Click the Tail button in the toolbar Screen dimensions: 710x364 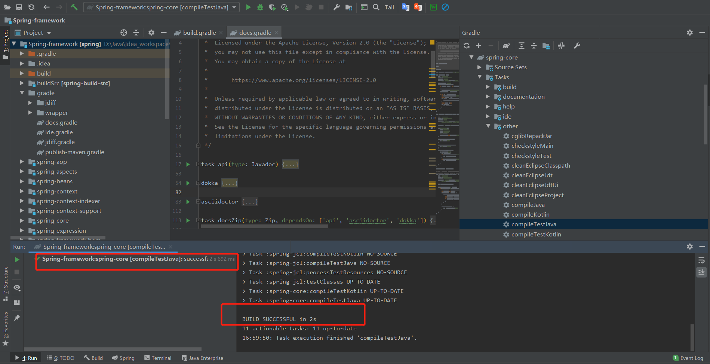(389, 7)
